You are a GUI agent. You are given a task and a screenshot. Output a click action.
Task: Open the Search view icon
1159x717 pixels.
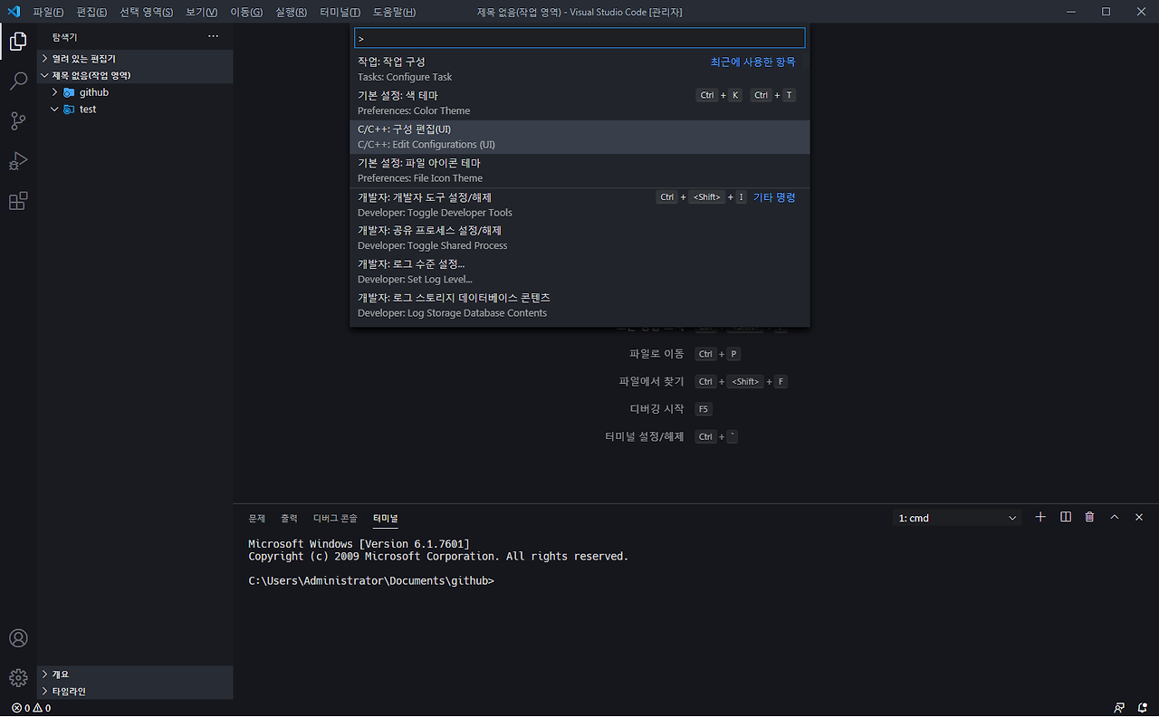click(18, 81)
